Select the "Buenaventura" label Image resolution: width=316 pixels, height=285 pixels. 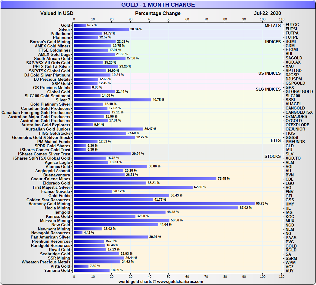[57, 175]
